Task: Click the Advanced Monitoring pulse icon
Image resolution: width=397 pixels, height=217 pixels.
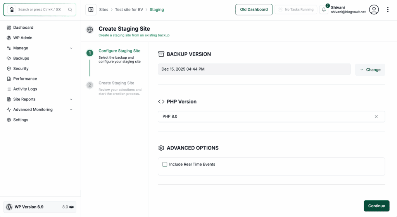Action: (x=9, y=109)
